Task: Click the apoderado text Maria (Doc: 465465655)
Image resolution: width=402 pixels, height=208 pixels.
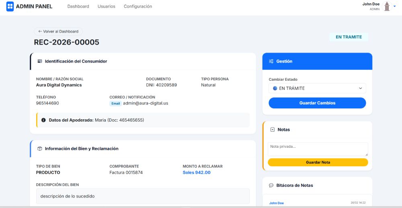Action: (x=119, y=120)
